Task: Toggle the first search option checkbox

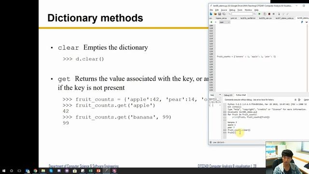Action: (x=211, y=102)
